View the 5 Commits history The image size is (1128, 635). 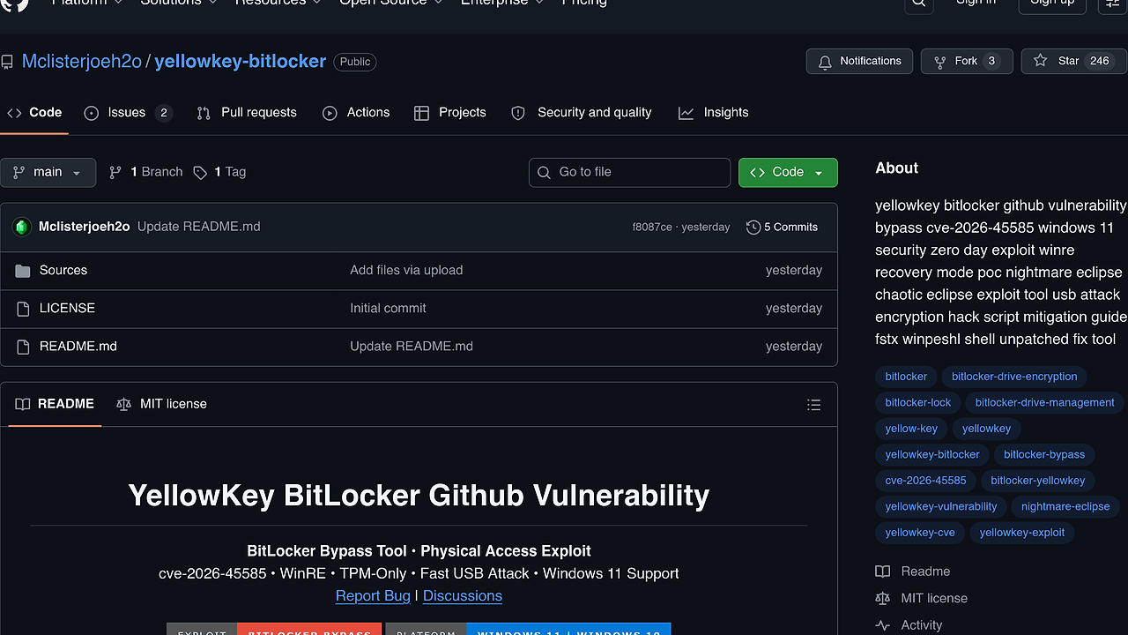tap(782, 227)
